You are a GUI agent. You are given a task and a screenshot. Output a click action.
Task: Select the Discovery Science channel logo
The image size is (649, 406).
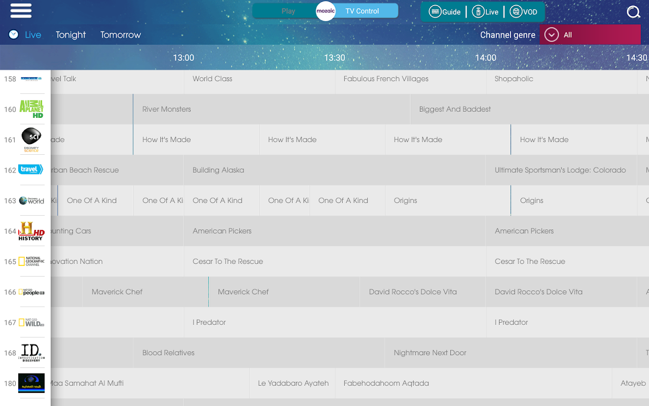coord(31,140)
